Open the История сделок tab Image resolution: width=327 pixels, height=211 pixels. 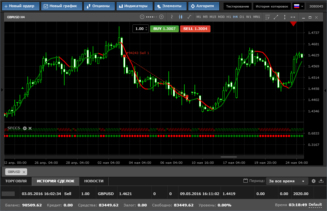tap(55, 181)
